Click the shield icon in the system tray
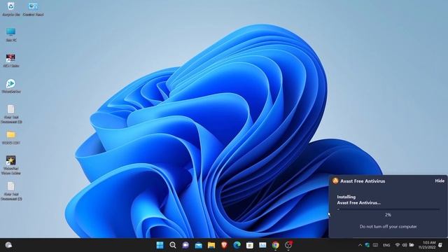 [367, 245]
